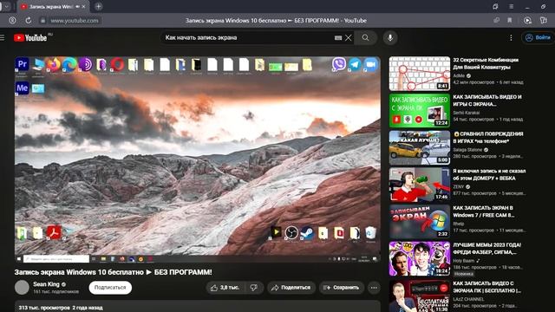Reload the page in the browser

click(x=28, y=21)
